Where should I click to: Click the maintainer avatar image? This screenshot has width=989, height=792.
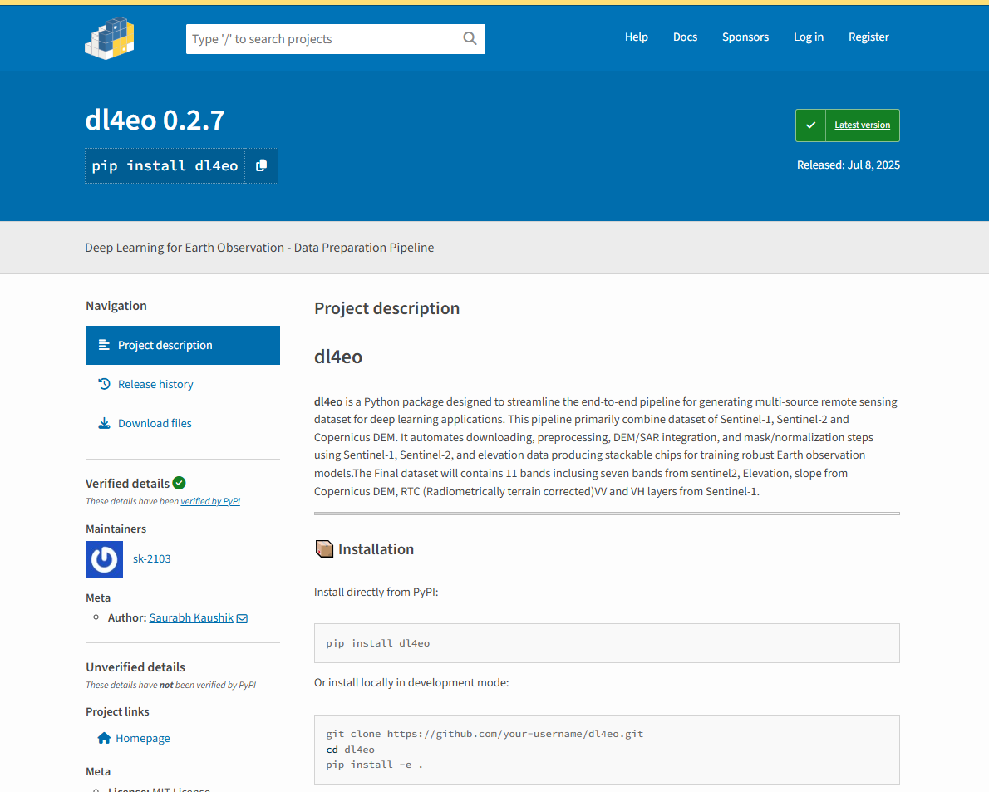(104, 559)
